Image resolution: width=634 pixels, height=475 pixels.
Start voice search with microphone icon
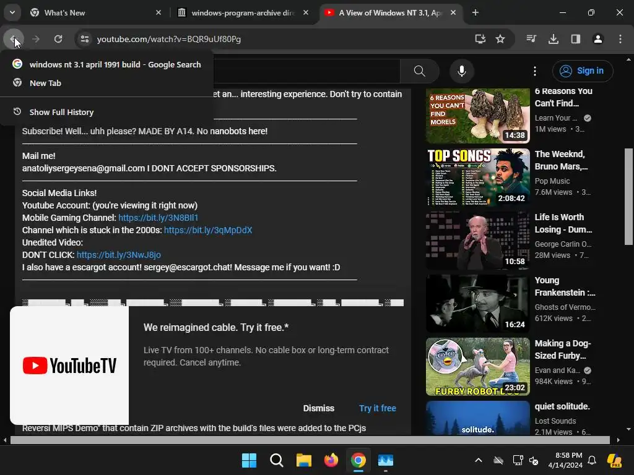tap(461, 71)
